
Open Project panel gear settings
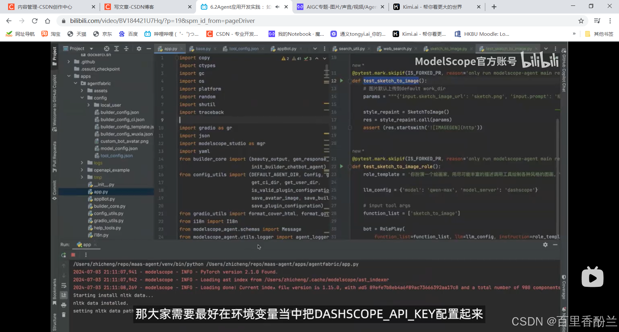click(x=139, y=49)
